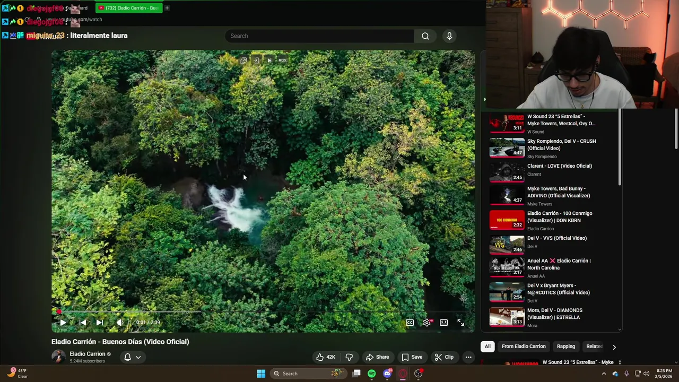Skip to next video in player
Screen dimensions: 679x382
(x=99, y=322)
